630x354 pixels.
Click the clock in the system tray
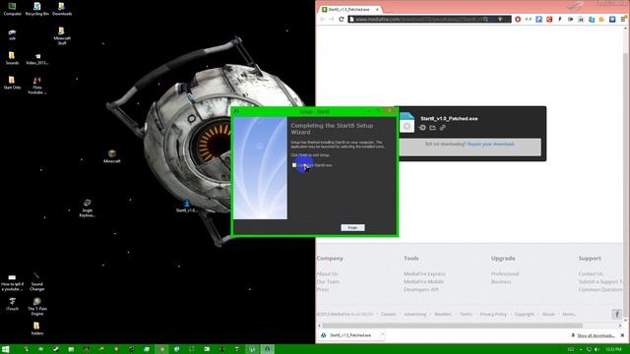(613, 350)
